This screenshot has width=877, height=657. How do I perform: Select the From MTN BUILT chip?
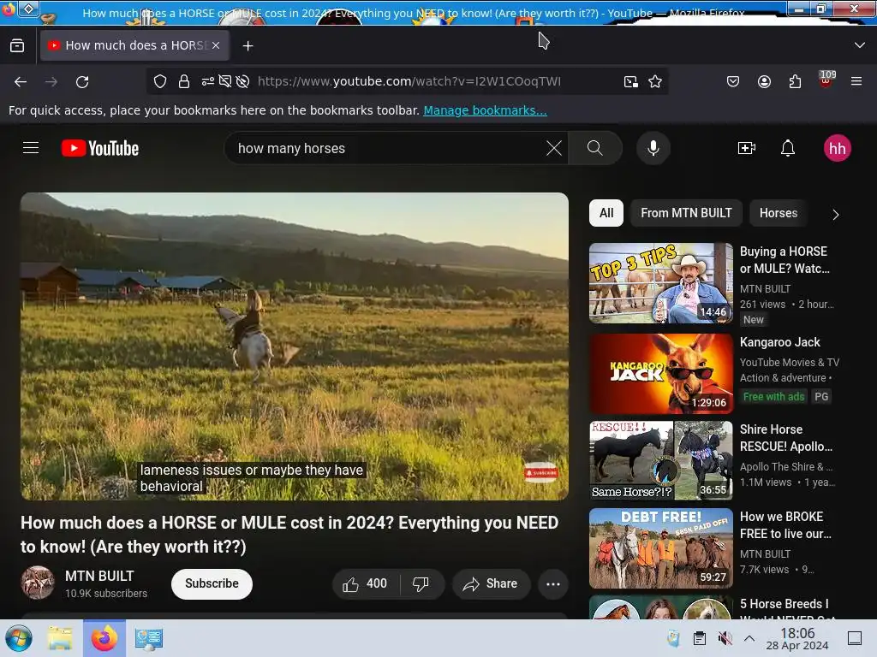[x=686, y=213]
